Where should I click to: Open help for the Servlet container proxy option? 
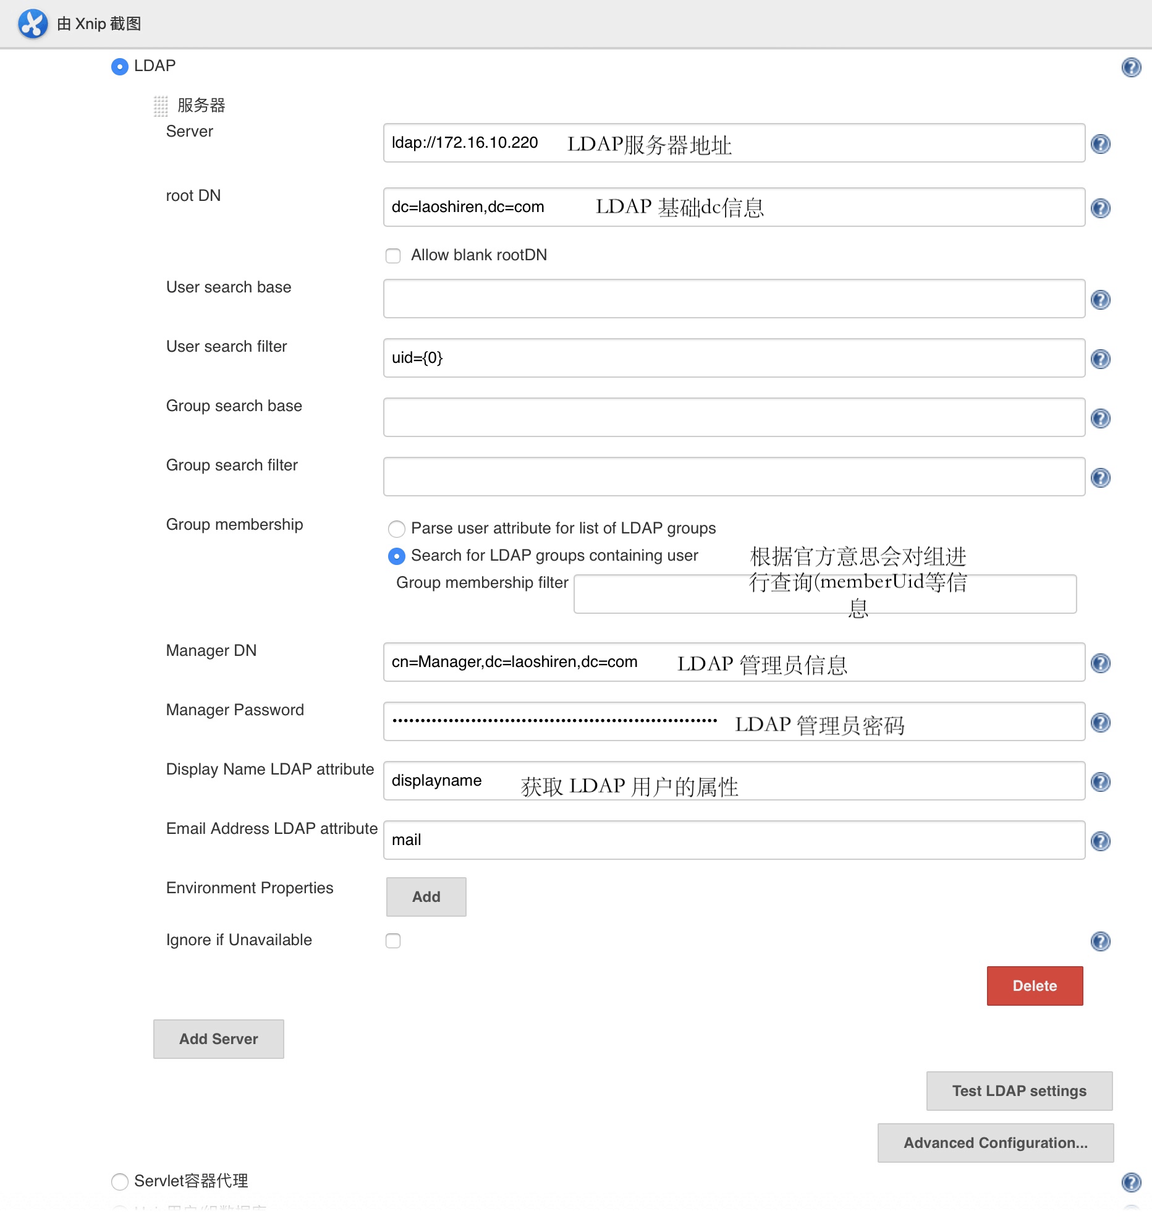pyautogui.click(x=1131, y=1183)
